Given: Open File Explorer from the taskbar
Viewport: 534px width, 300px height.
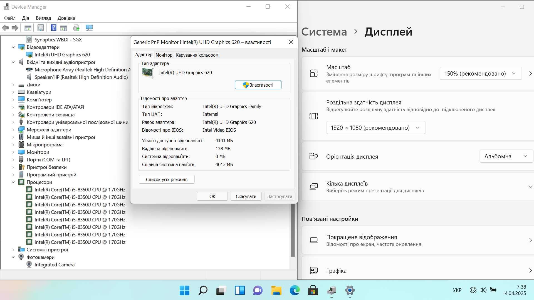Looking at the screenshot, I should [x=276, y=291].
